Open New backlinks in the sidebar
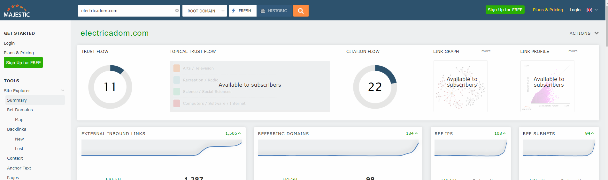 pos(19,139)
